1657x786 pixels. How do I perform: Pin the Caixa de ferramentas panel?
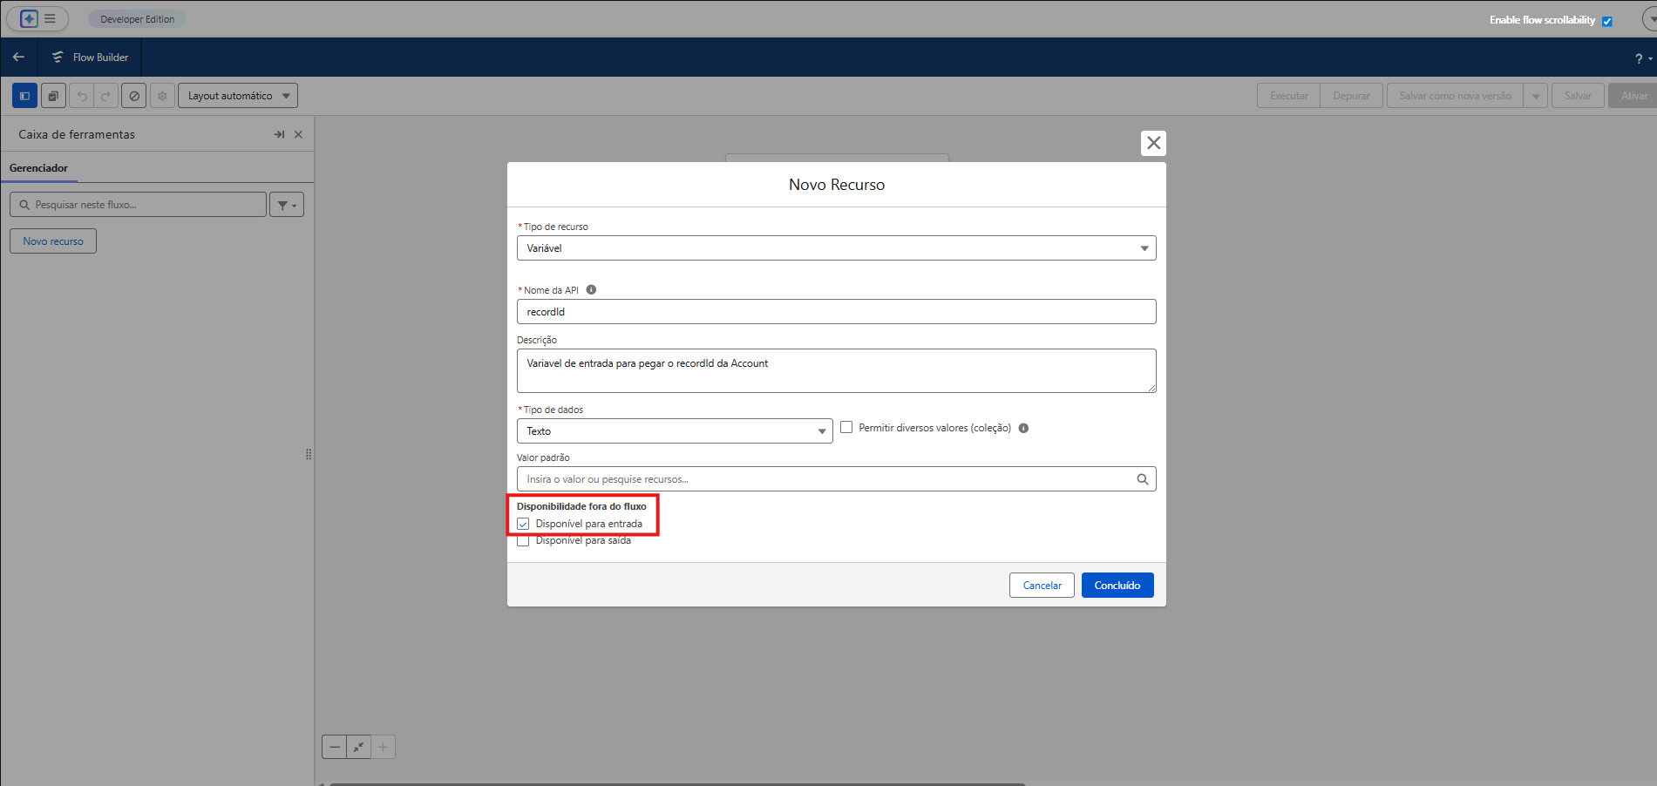(x=279, y=134)
